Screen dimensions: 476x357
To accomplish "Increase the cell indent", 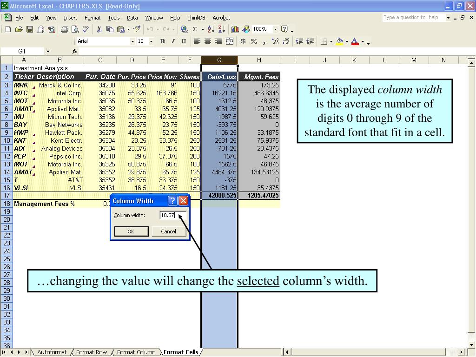I will [x=310, y=41].
